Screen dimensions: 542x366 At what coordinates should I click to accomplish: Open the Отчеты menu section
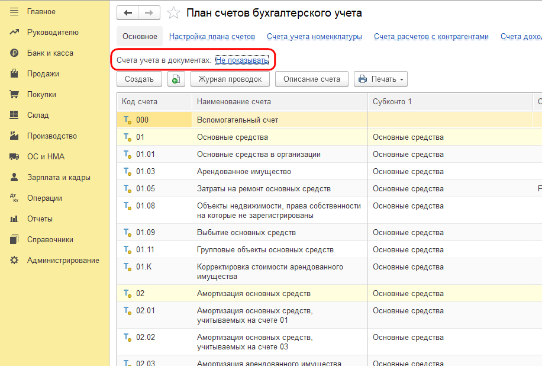[40, 219]
